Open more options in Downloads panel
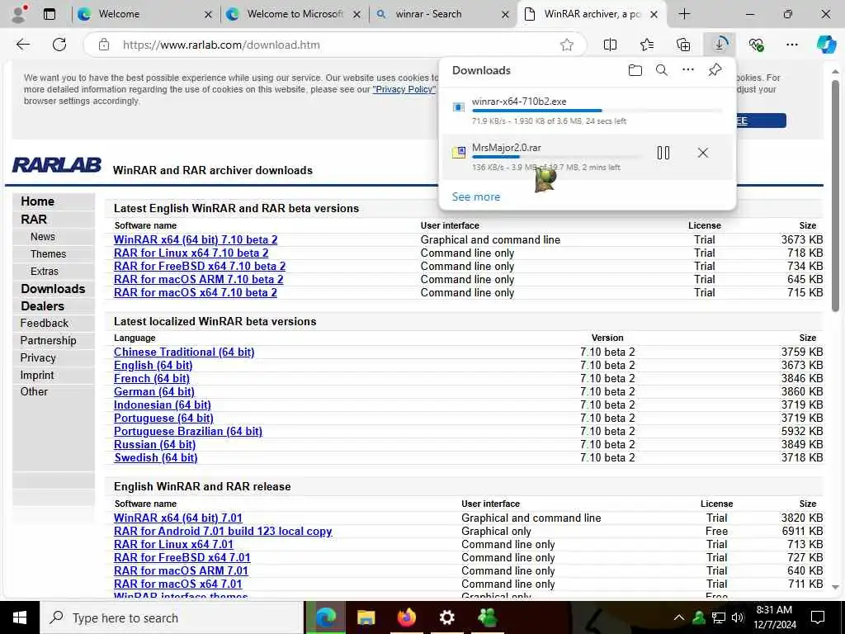845x634 pixels. pos(688,70)
